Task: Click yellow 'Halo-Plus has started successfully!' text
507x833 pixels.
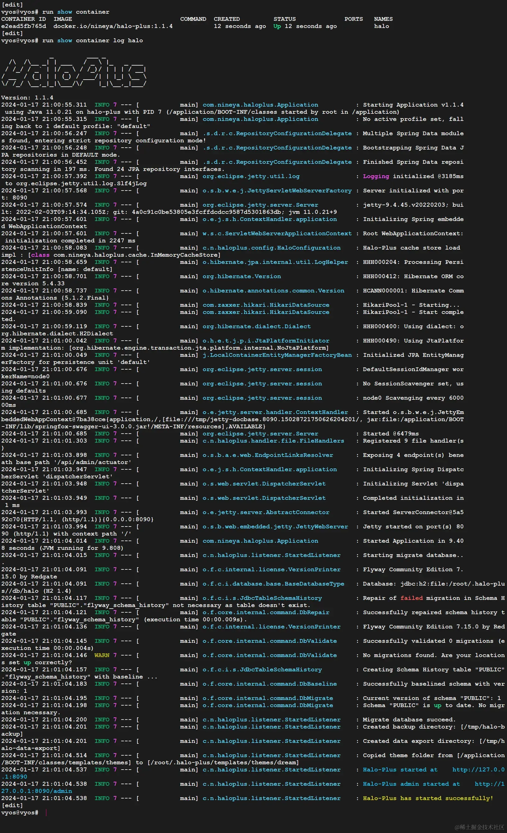Action: point(428,798)
